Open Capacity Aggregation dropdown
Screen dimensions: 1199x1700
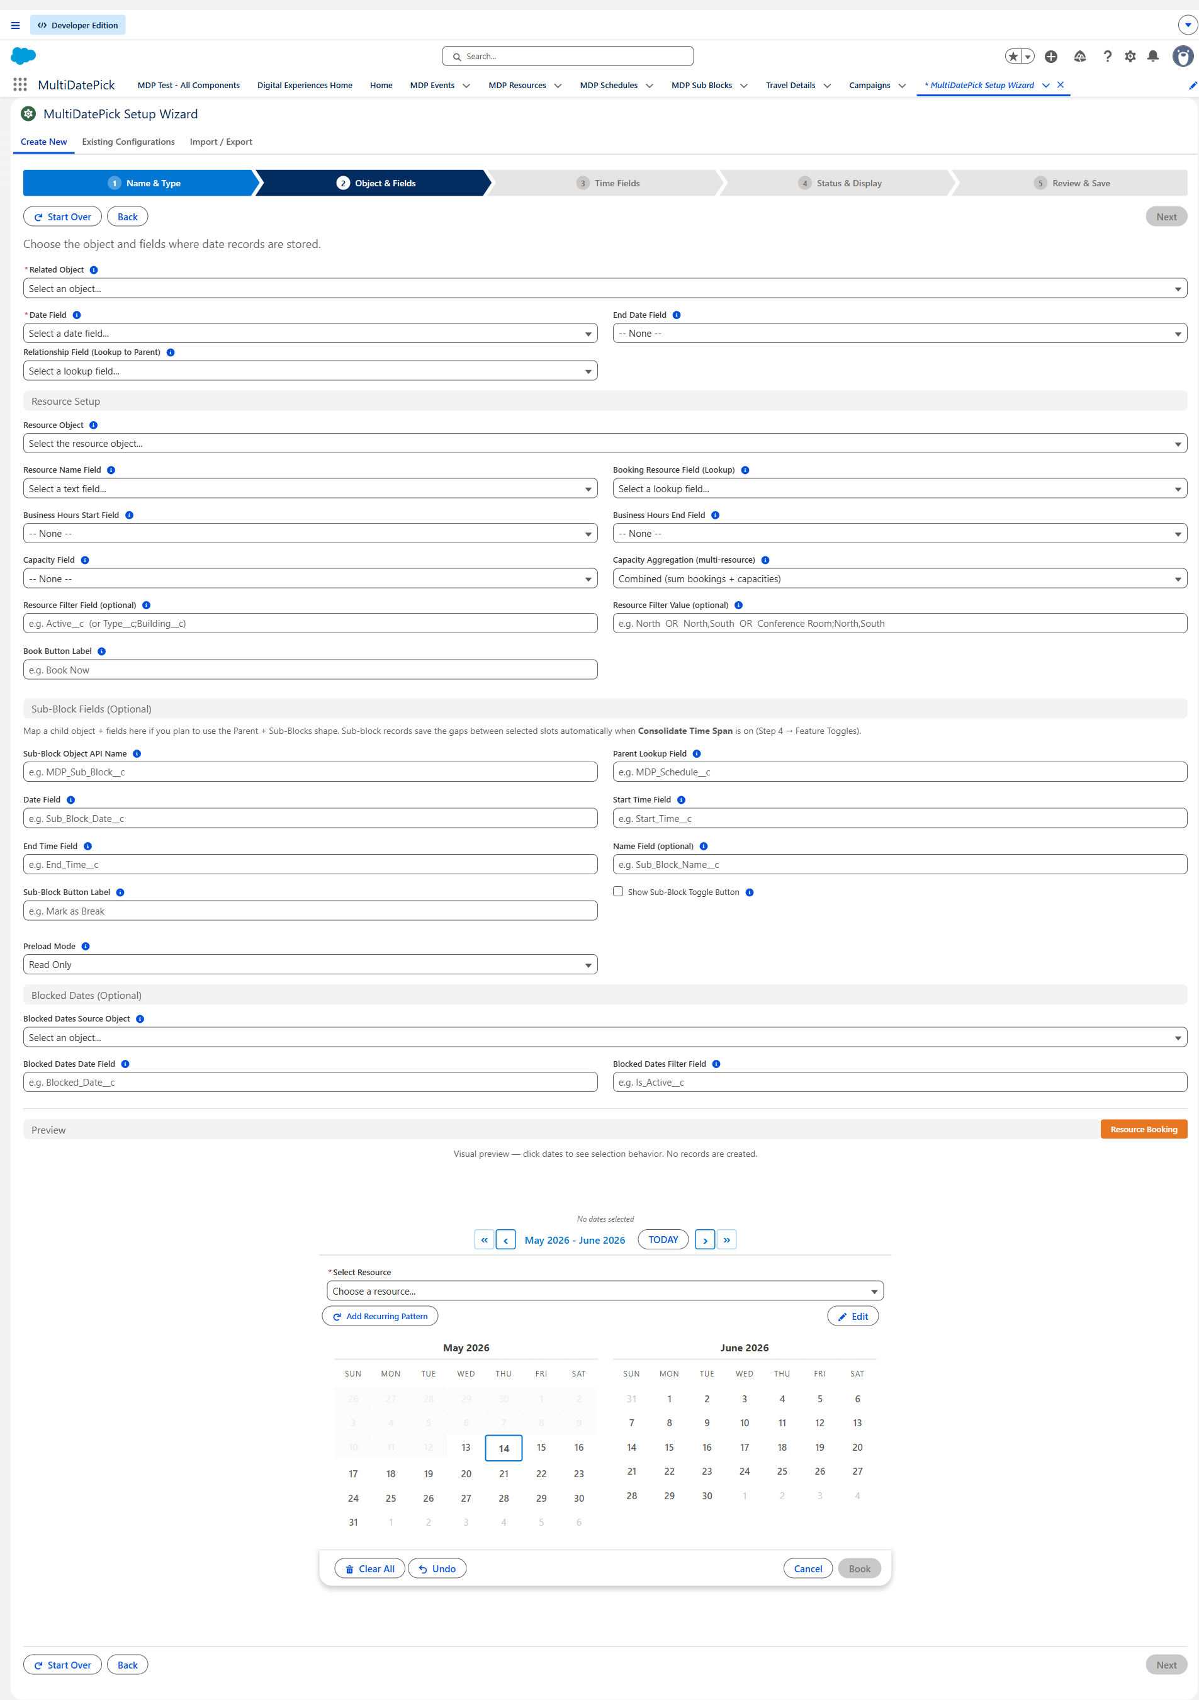[900, 578]
